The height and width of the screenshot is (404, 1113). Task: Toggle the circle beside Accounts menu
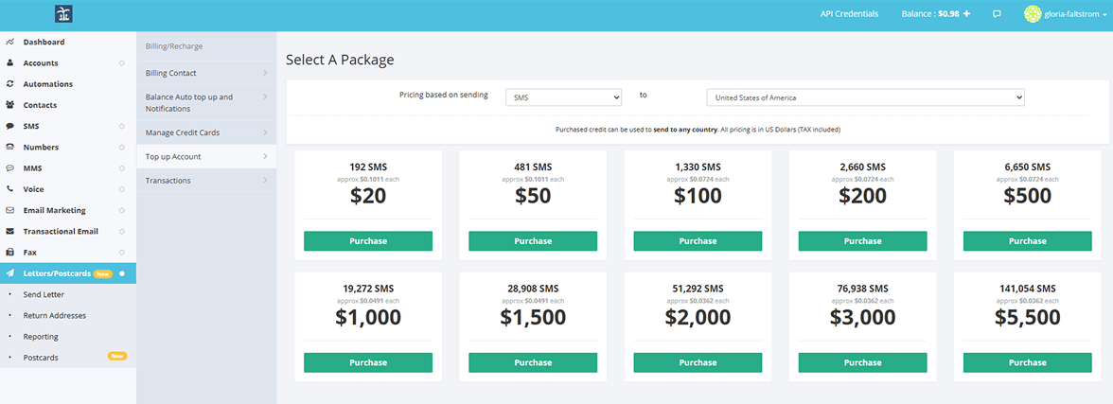tap(122, 63)
